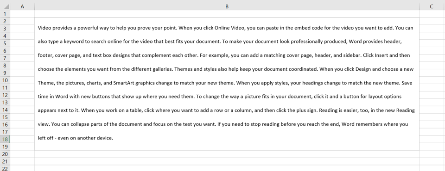Screen dimensions: 445x171
Task: Select row 2 header
Action: coord(5,21)
